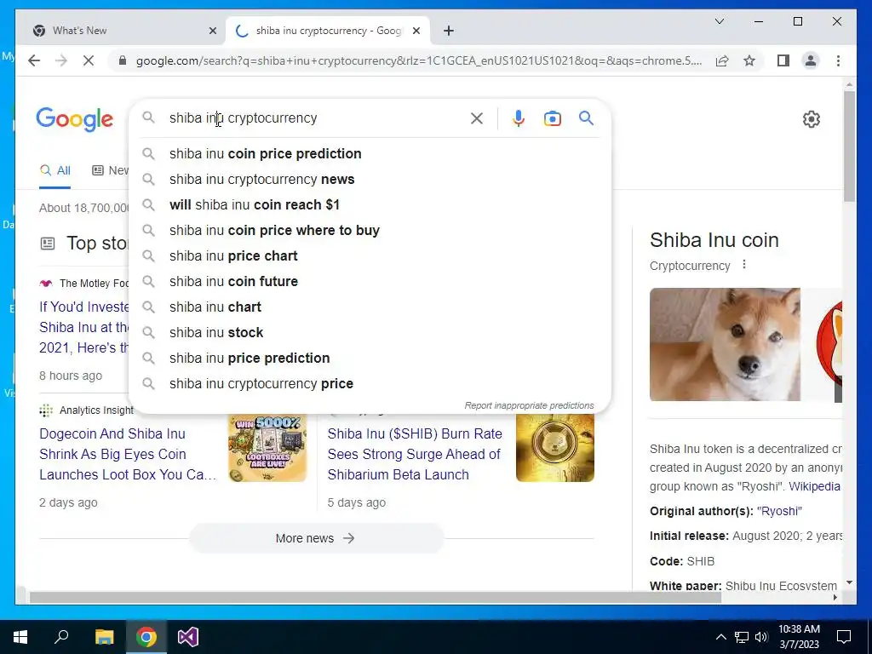Open the notification center icon
The height and width of the screenshot is (654, 872).
pos(844,637)
